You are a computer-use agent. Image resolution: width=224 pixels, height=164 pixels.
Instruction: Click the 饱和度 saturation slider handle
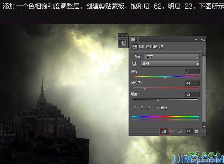145,89
